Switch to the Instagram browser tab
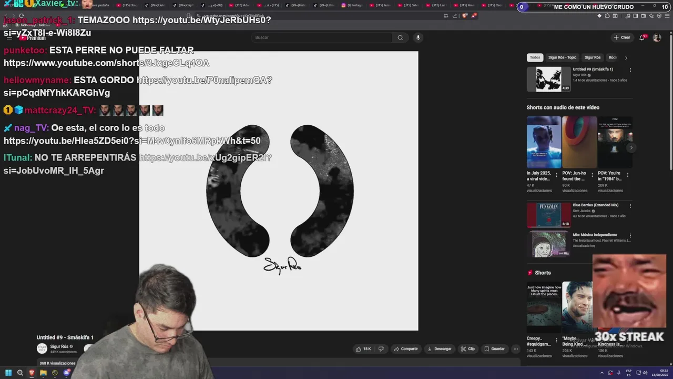This screenshot has width=673, height=379. click(351, 5)
